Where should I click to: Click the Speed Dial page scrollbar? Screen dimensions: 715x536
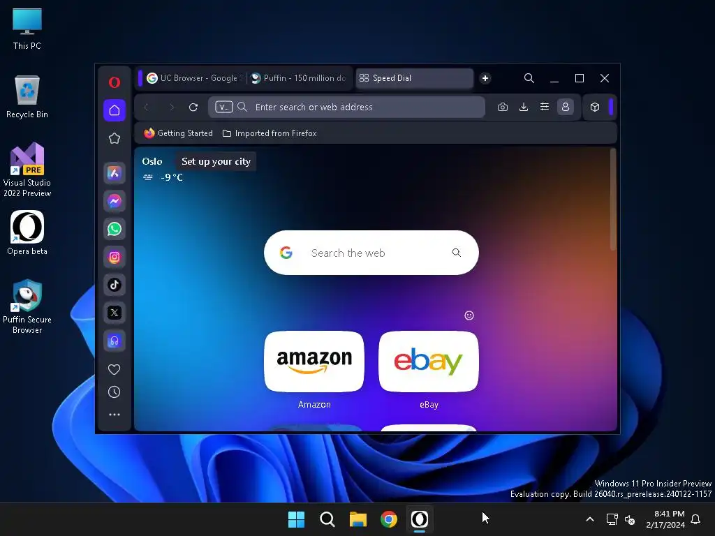pos(613,199)
